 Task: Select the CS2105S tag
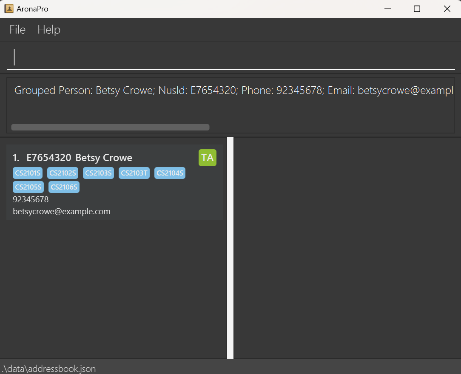click(28, 187)
